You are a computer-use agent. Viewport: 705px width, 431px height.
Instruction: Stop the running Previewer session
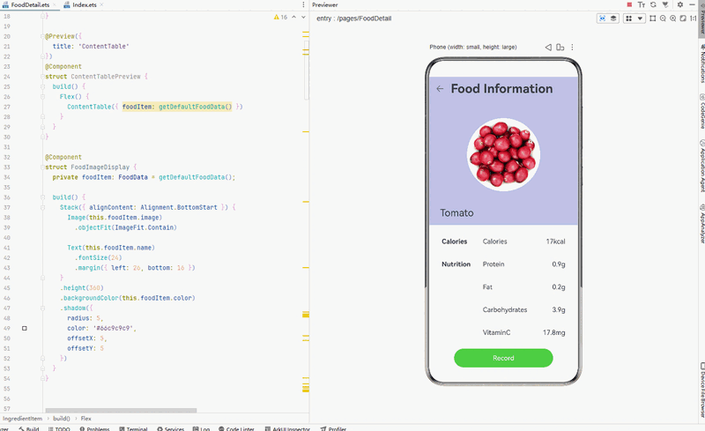(x=629, y=5)
